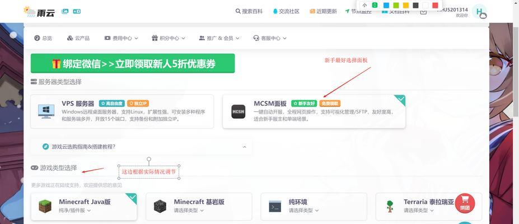
Task: Click the Terraria tree icon
Action: pos(390,206)
